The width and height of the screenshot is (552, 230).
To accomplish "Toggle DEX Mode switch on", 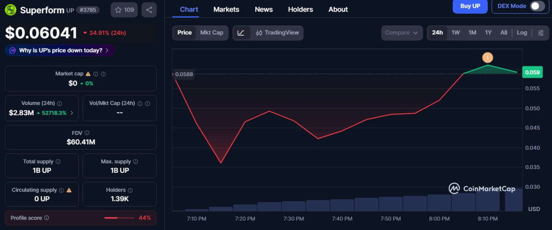I will [x=537, y=6].
